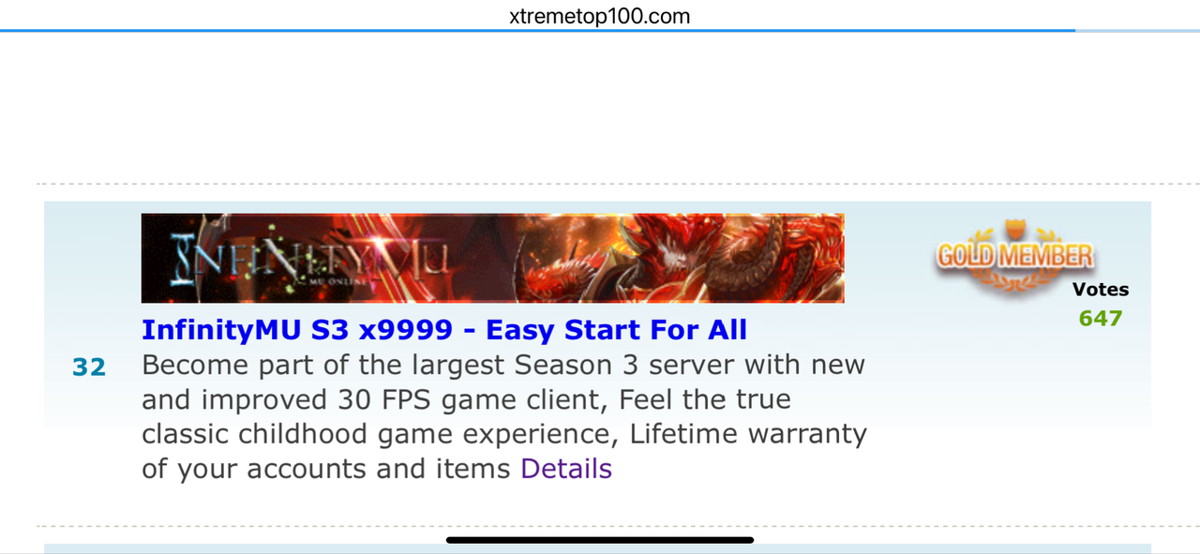Image resolution: width=1200 pixels, height=554 pixels.
Task: Open InfinityMU S3 x9999 title link
Action: 444,330
